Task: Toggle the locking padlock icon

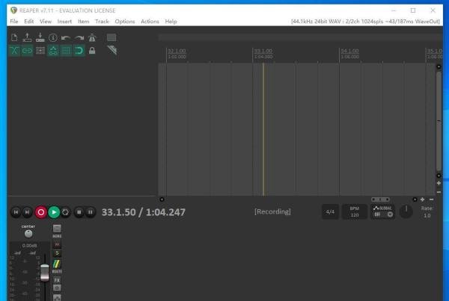Action: (x=92, y=51)
